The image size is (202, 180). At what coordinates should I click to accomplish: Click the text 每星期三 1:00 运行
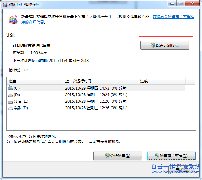click(x=30, y=53)
